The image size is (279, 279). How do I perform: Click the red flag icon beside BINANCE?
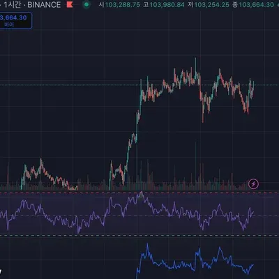(x=70, y=5)
